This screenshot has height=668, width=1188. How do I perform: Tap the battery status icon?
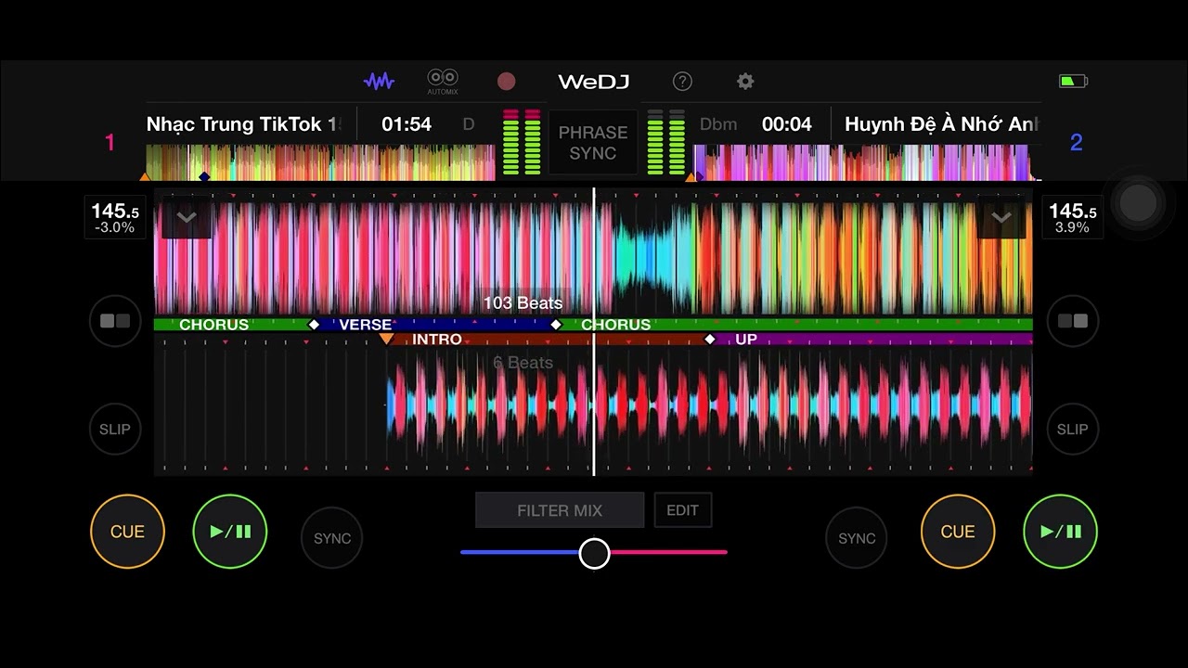tap(1073, 82)
